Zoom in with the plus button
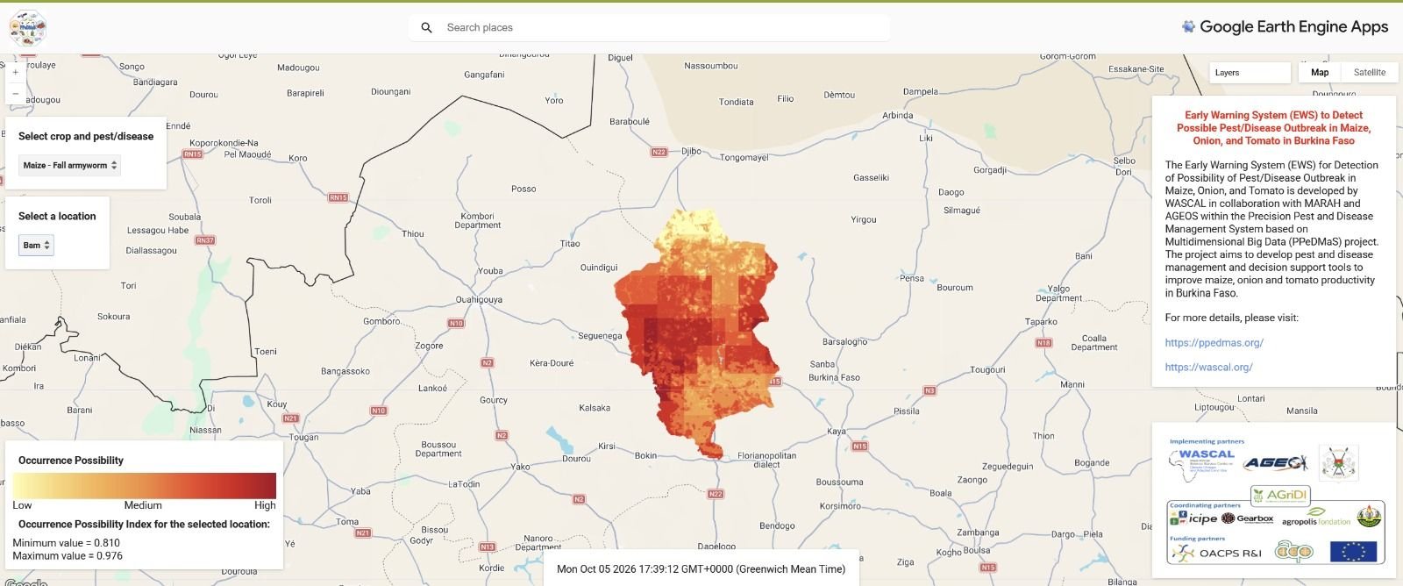The width and height of the screenshot is (1403, 586). coord(16,72)
